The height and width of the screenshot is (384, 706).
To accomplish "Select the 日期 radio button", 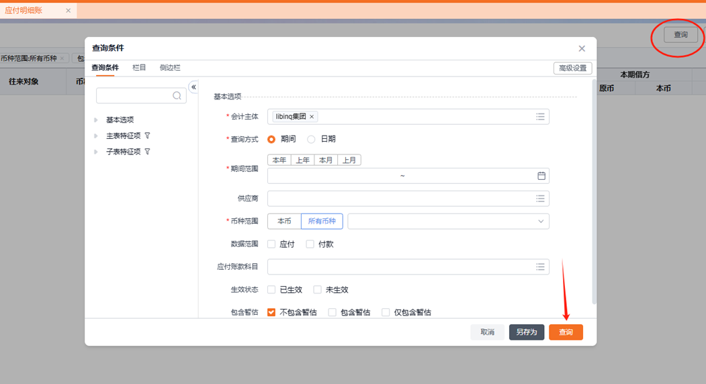I will coord(311,139).
